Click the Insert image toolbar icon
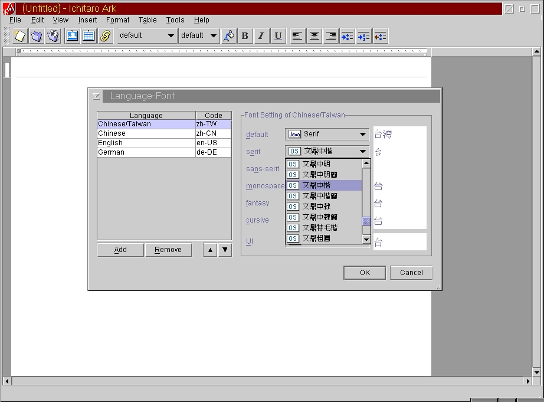The height and width of the screenshot is (402, 544). [72, 36]
